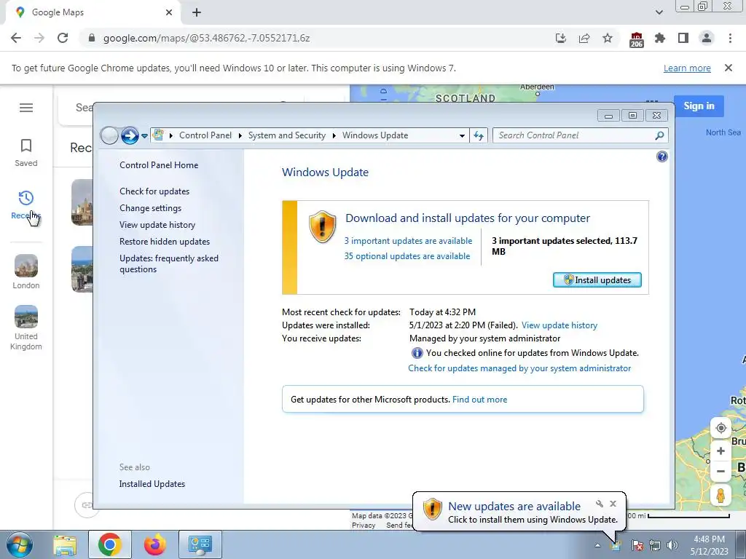Click the search magnifier in Control Panel
The image size is (746, 559).
click(659, 135)
